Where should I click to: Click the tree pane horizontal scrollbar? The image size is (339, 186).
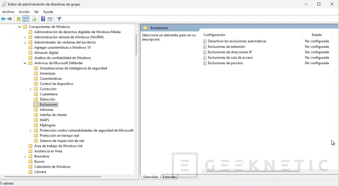pyautogui.click(x=53, y=177)
